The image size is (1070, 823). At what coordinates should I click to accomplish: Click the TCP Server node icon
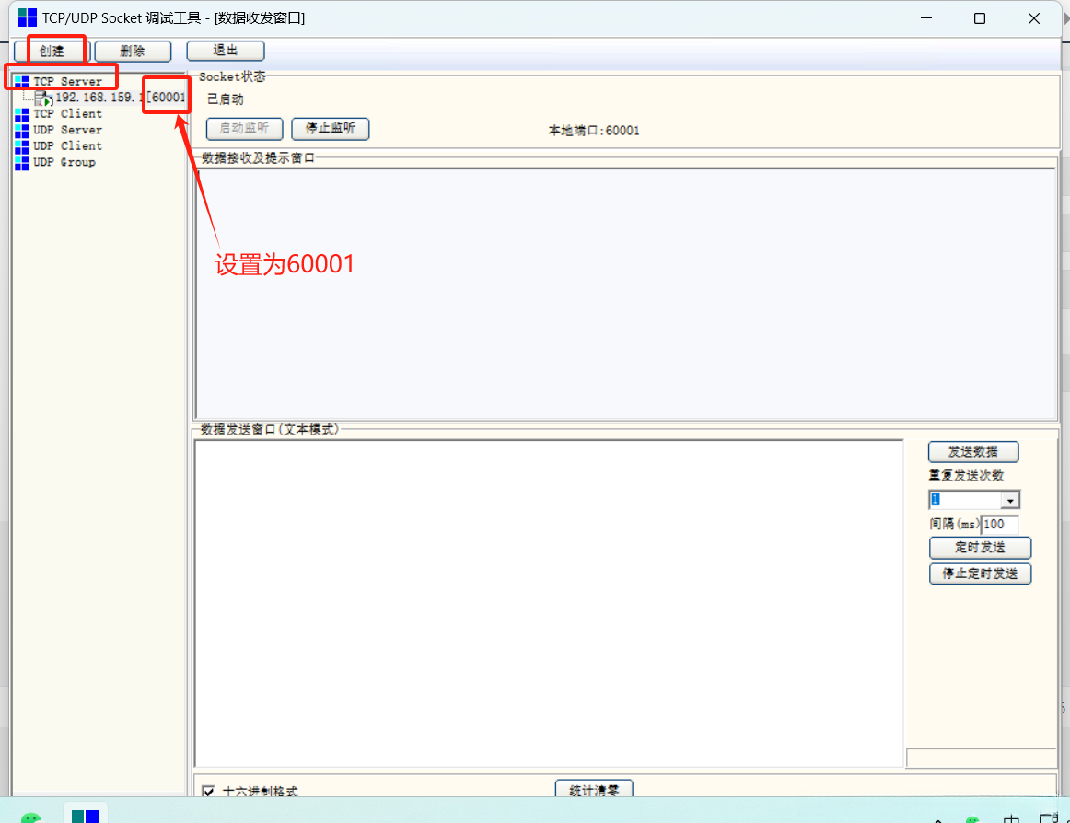coord(22,81)
